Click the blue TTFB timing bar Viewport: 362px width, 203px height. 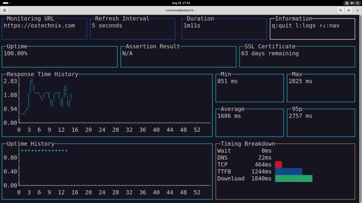[288, 172]
